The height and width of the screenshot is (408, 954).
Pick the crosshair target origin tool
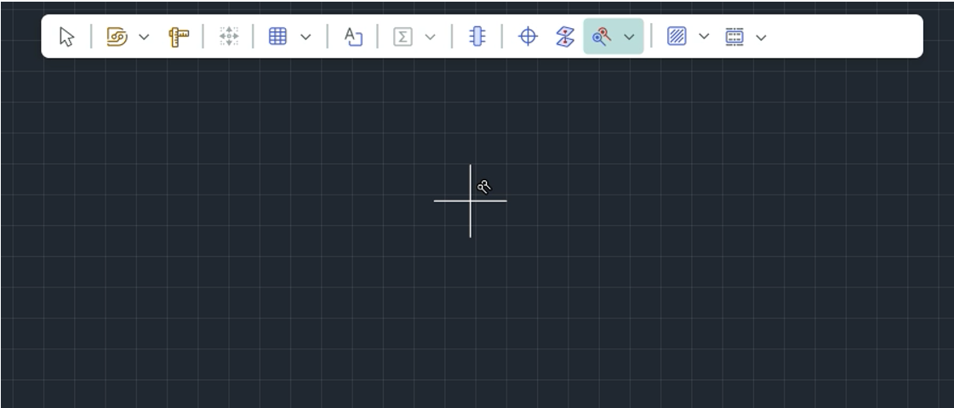[x=528, y=37]
